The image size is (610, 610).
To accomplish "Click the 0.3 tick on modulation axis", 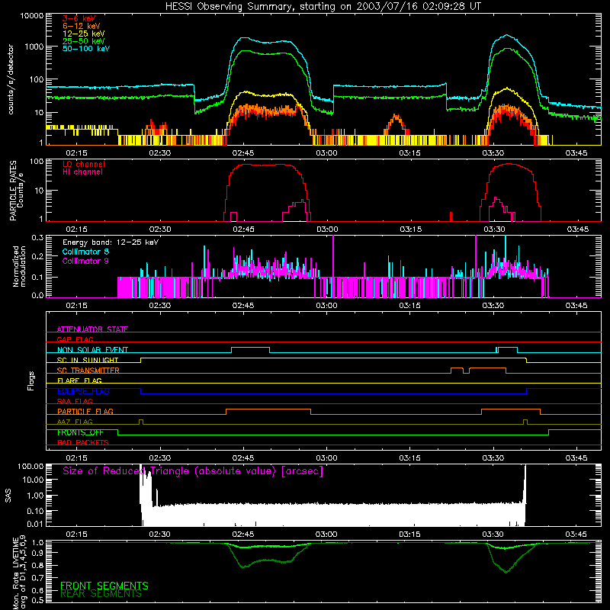I will 37,238.
